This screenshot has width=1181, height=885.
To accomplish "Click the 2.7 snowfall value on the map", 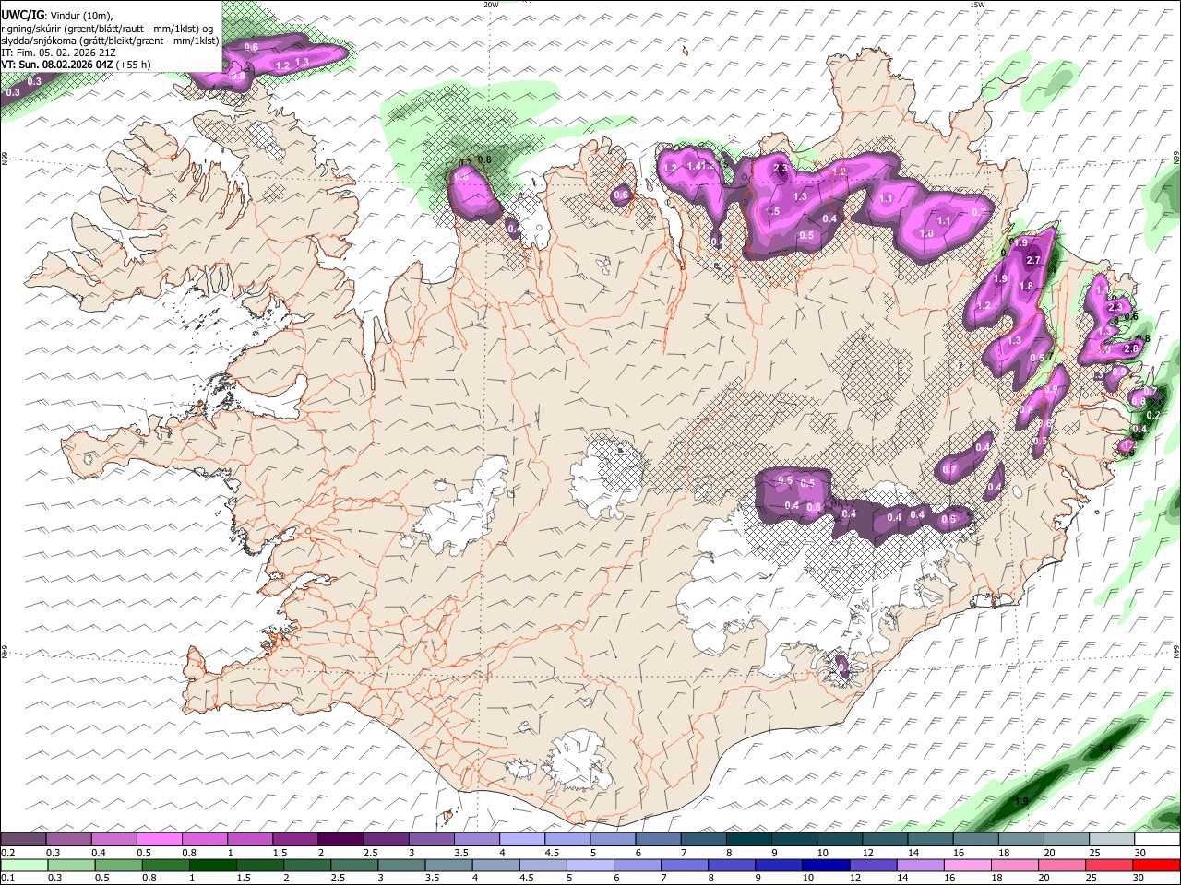I will click(1033, 261).
